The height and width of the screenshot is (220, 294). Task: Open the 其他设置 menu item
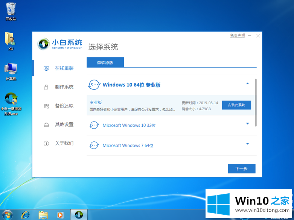64,124
